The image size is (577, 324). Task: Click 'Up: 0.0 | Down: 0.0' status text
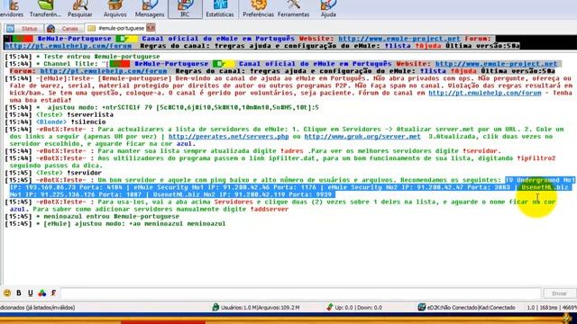click(x=359, y=308)
